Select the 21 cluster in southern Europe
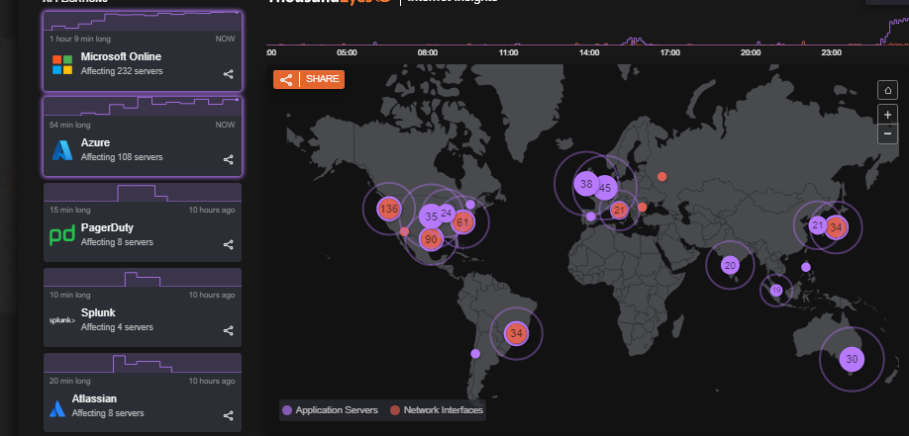The width and height of the screenshot is (909, 436). click(619, 211)
